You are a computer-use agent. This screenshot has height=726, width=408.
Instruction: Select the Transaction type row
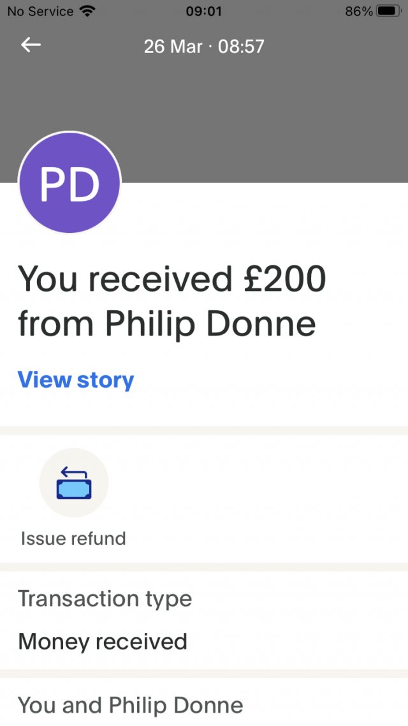tap(204, 621)
